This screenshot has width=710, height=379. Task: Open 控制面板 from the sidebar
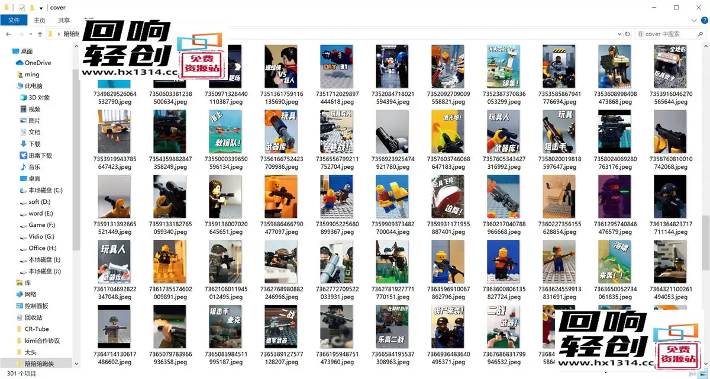point(37,306)
